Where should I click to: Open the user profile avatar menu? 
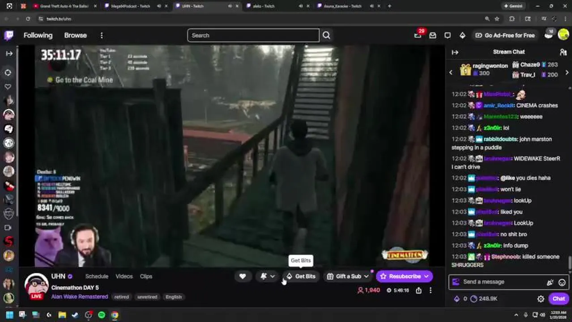pos(563,35)
